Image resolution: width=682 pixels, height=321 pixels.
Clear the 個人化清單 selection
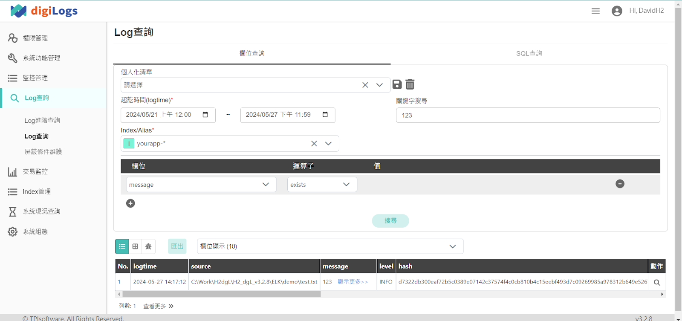[x=365, y=85]
